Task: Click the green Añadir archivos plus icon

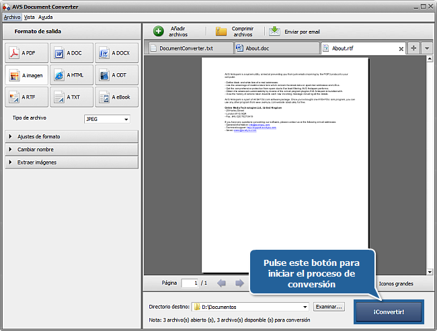Action: click(x=159, y=31)
